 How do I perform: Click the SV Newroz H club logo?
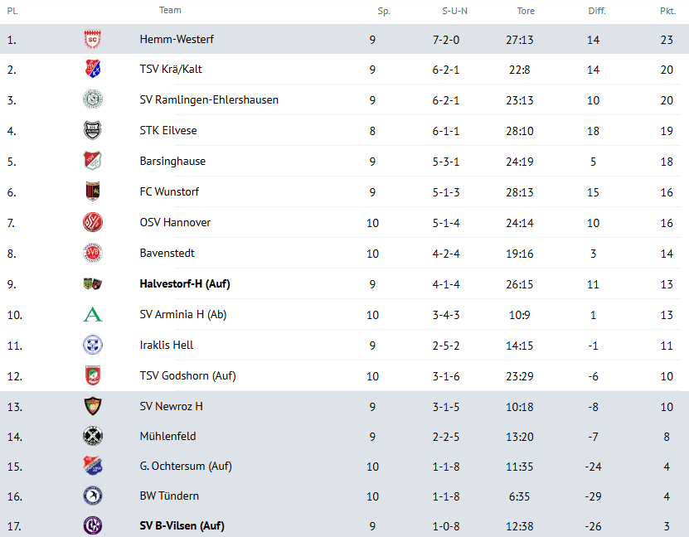click(x=92, y=407)
